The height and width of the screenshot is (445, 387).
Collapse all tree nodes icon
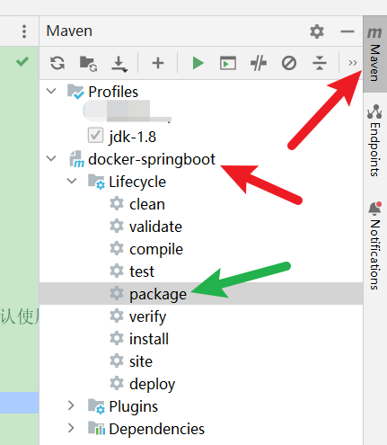point(320,63)
